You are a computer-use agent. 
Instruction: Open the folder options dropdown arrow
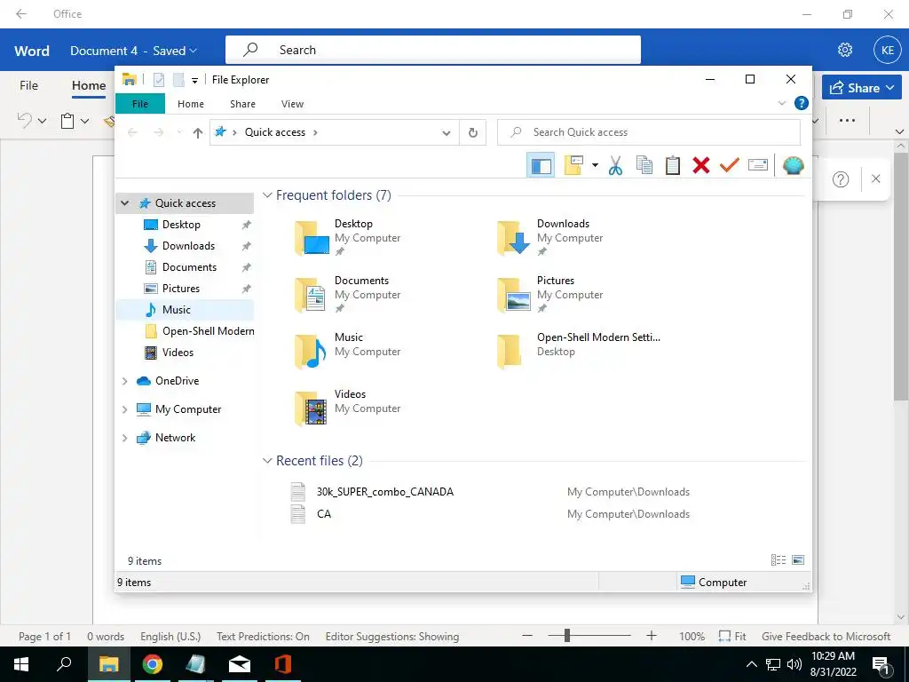pos(595,166)
